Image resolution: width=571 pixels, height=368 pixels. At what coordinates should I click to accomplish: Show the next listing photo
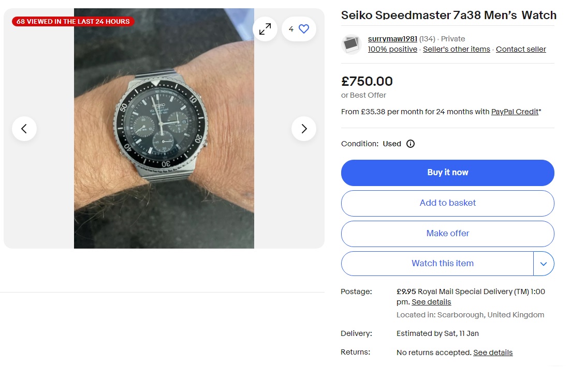[304, 128]
